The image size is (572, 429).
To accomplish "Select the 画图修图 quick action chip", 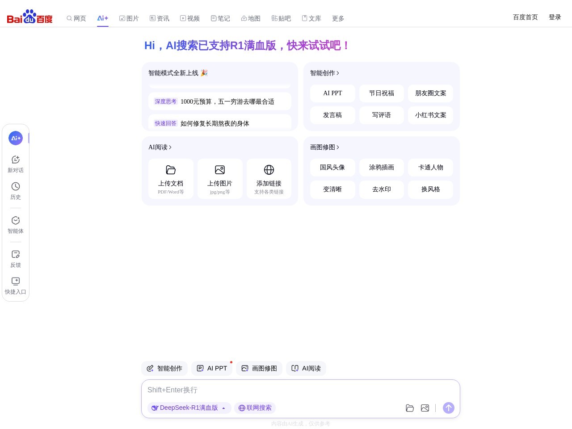I will coord(259,368).
